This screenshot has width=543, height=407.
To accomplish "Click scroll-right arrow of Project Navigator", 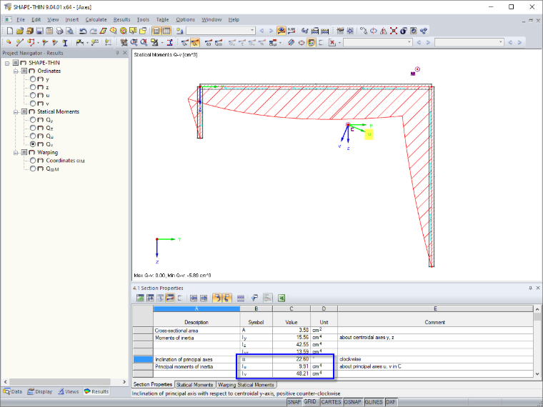I will pyautogui.click(x=124, y=382).
